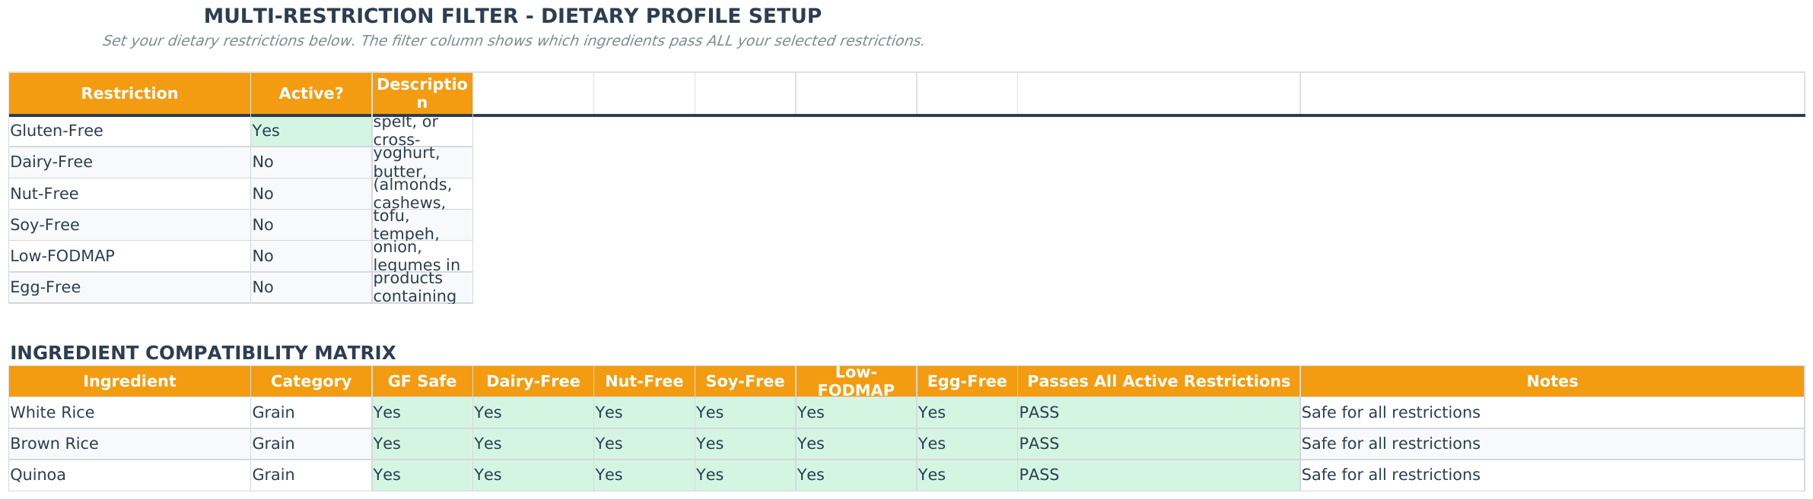Select the White Rice ingredient cell
This screenshot has height=499, width=1813.
pyautogui.click(x=129, y=412)
